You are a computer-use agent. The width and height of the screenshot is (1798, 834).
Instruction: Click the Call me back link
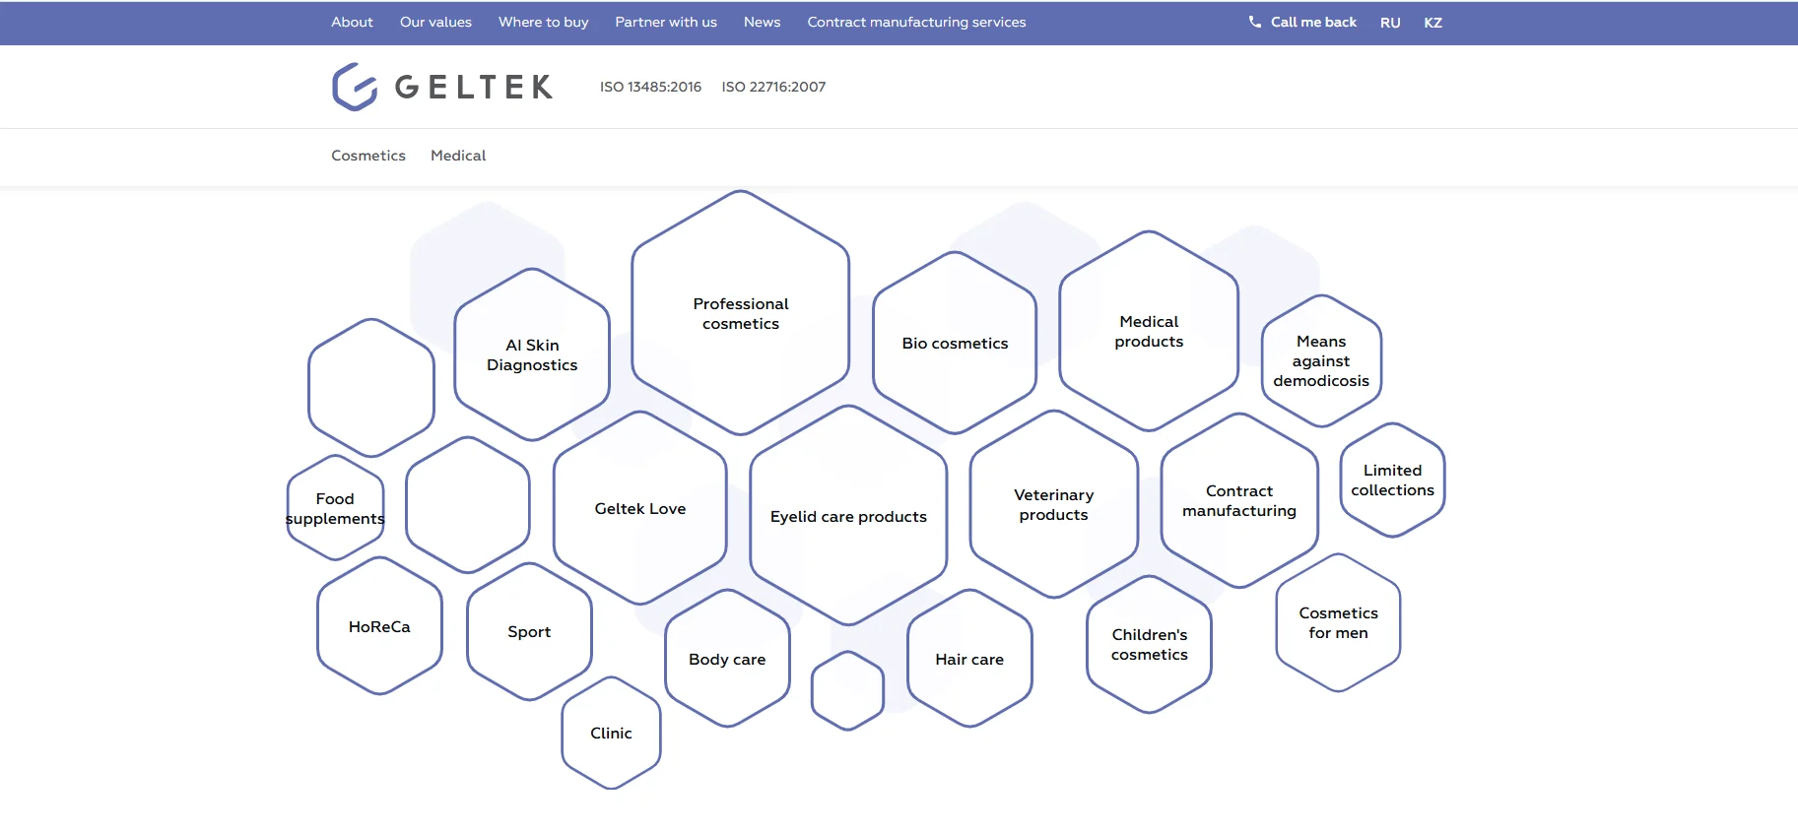click(x=1312, y=22)
